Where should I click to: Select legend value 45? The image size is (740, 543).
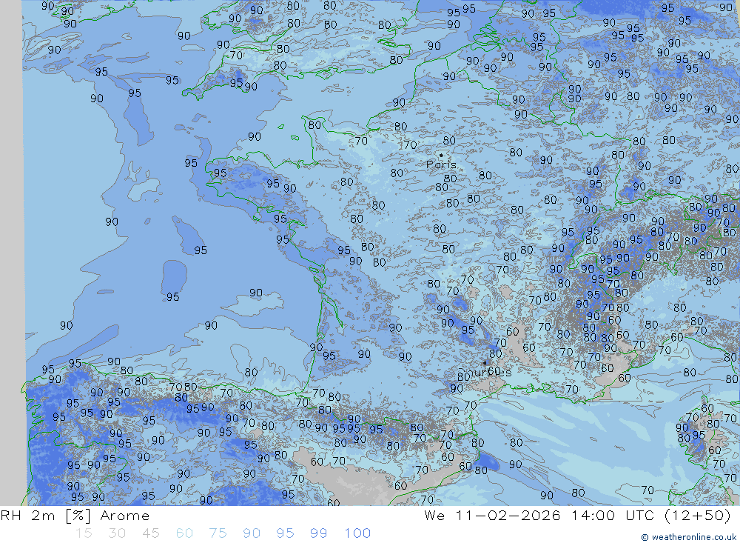click(x=150, y=533)
